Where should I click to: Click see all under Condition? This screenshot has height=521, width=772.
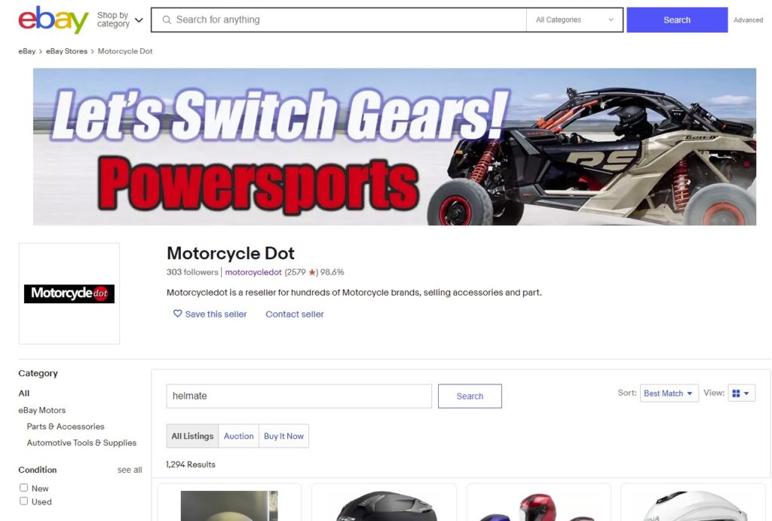coord(130,470)
